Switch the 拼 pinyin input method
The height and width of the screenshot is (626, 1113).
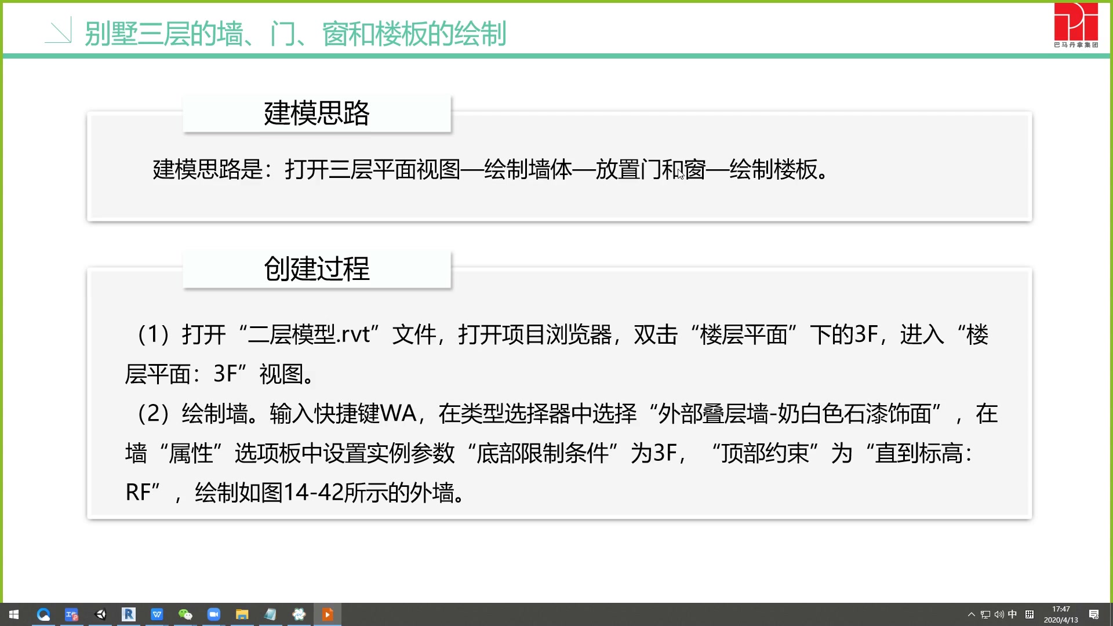click(x=1030, y=614)
